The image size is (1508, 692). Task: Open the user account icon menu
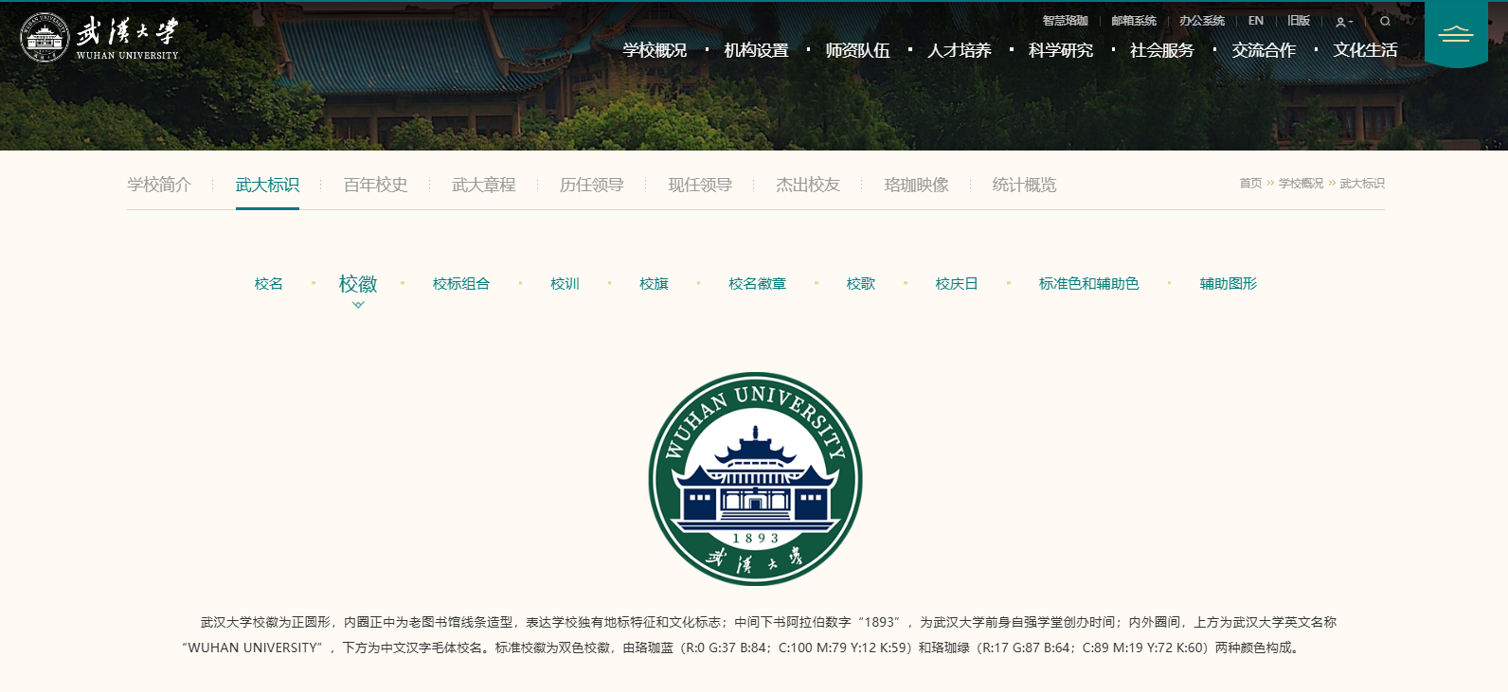pos(1343,22)
